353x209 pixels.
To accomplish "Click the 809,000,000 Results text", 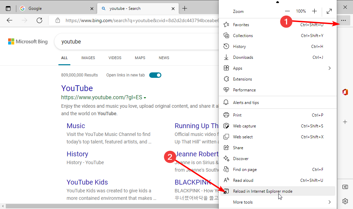I will tap(80, 75).
